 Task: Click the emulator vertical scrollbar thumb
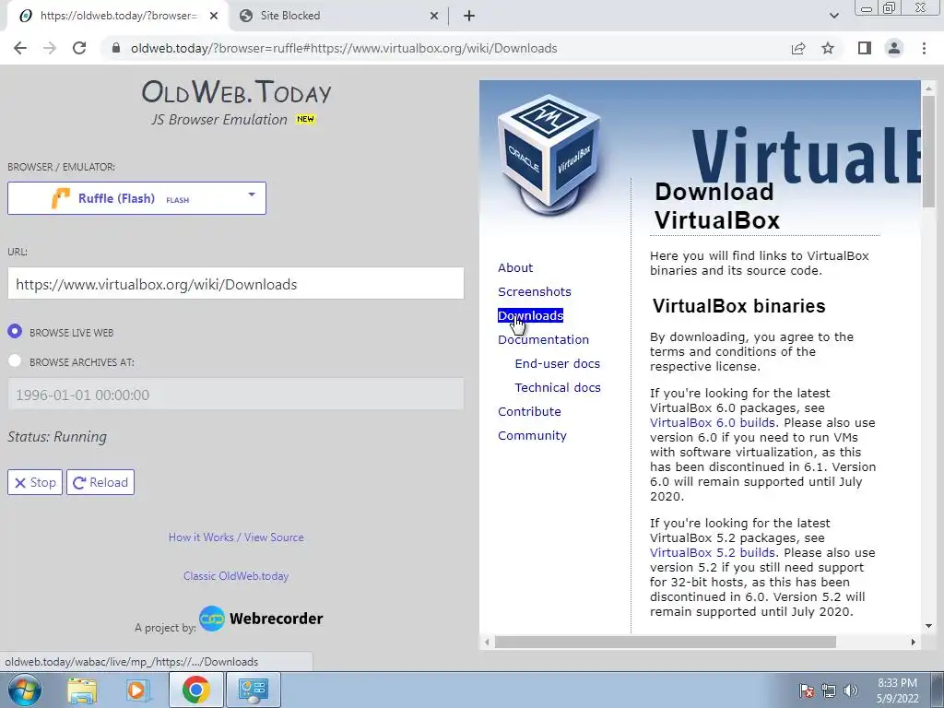[928, 152]
